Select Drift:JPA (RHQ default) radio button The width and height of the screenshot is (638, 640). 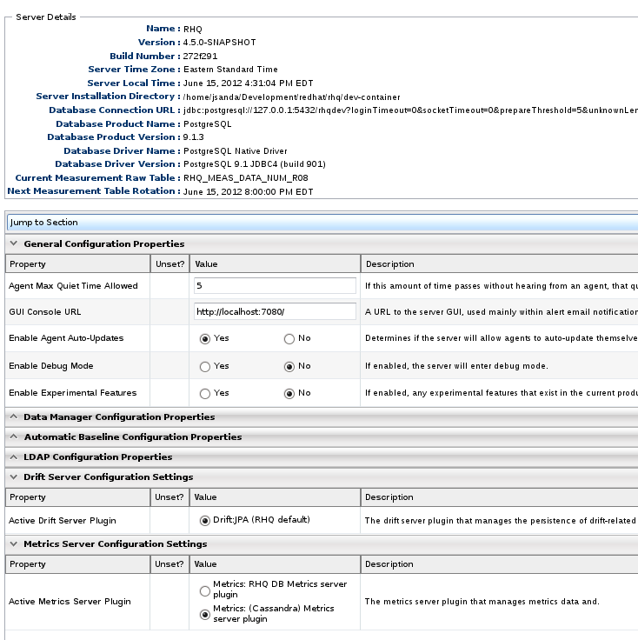[205, 520]
